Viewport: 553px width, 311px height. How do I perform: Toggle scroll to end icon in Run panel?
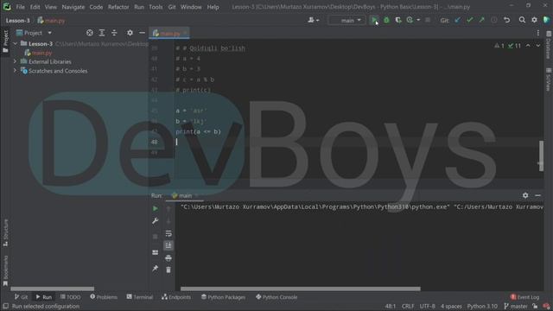coord(168,245)
